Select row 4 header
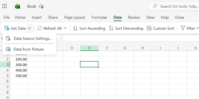The image size is (199, 99). point(5,70)
